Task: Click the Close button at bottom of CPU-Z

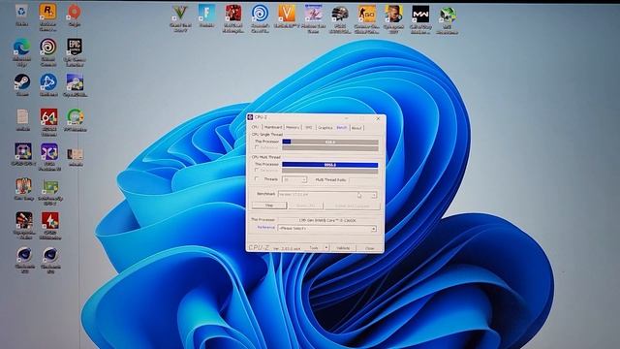Action: point(370,248)
